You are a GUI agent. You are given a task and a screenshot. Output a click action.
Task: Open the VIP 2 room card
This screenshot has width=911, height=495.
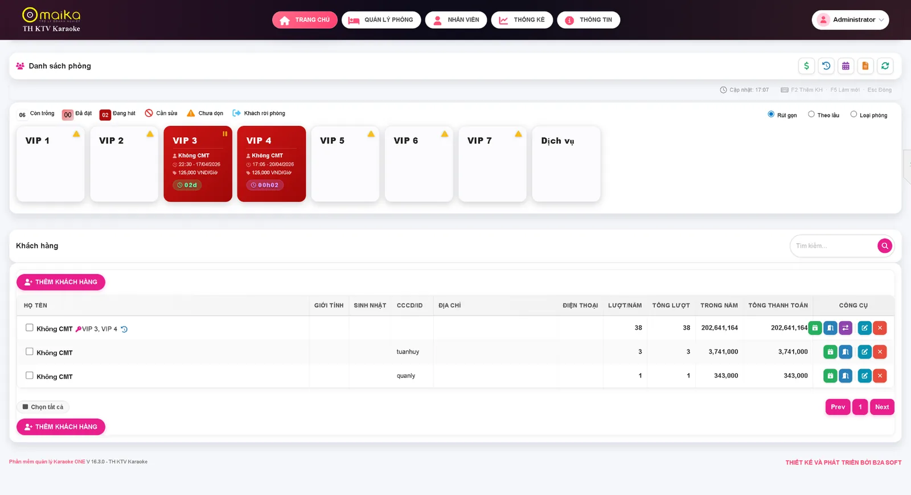(124, 163)
